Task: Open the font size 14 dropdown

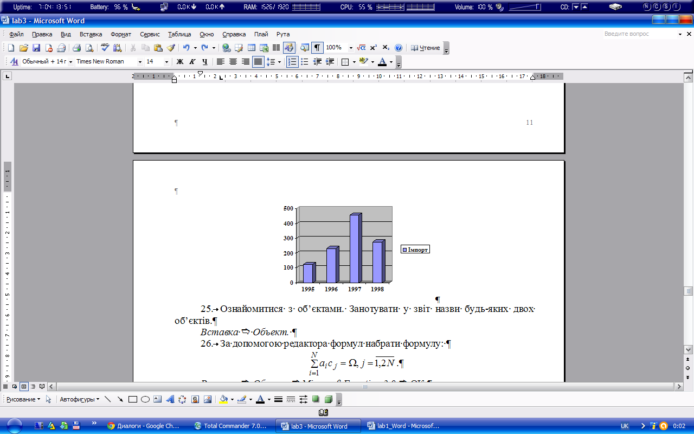Action: pyautogui.click(x=166, y=62)
